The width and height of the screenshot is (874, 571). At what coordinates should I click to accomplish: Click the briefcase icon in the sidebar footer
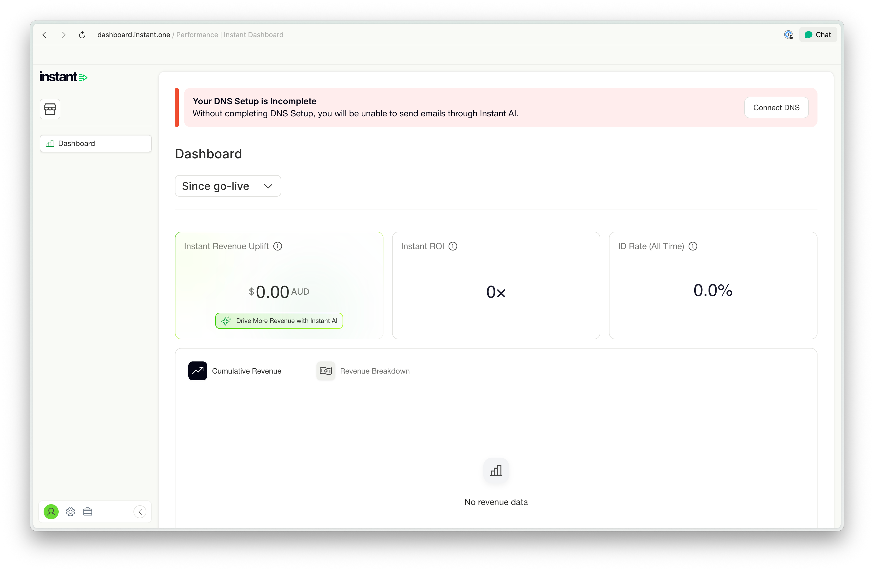pos(88,511)
